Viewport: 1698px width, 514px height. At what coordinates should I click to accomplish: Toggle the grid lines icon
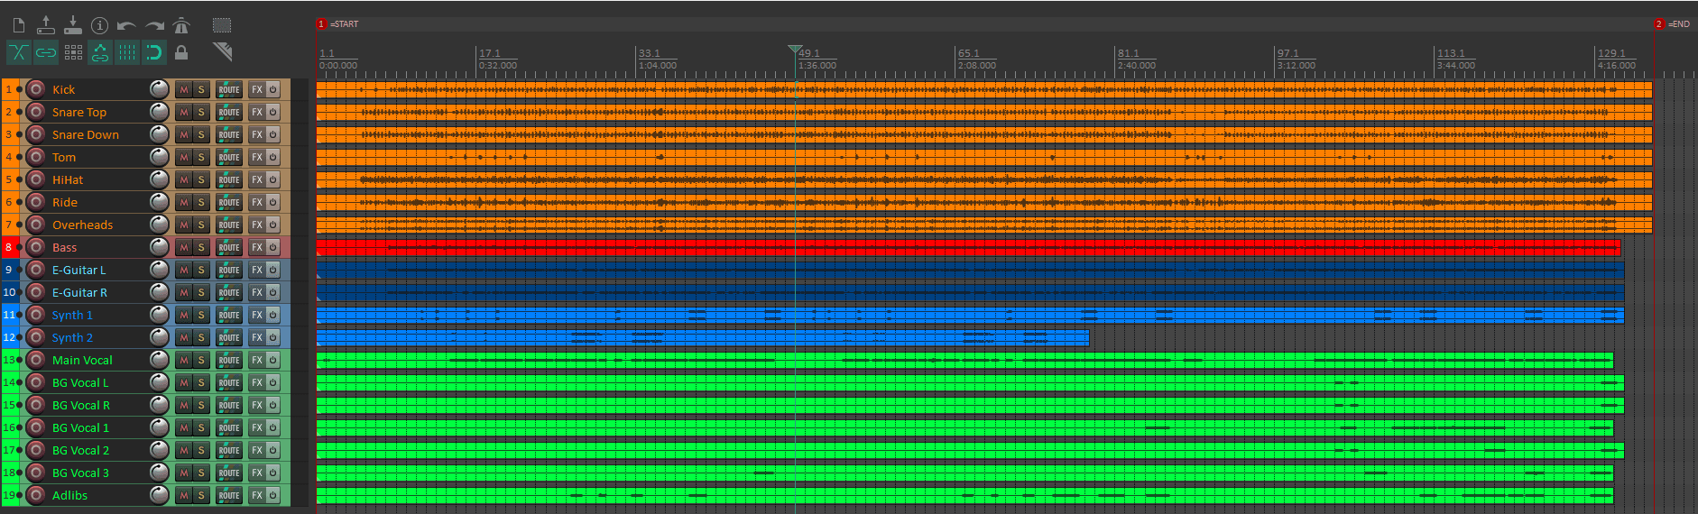[x=127, y=52]
